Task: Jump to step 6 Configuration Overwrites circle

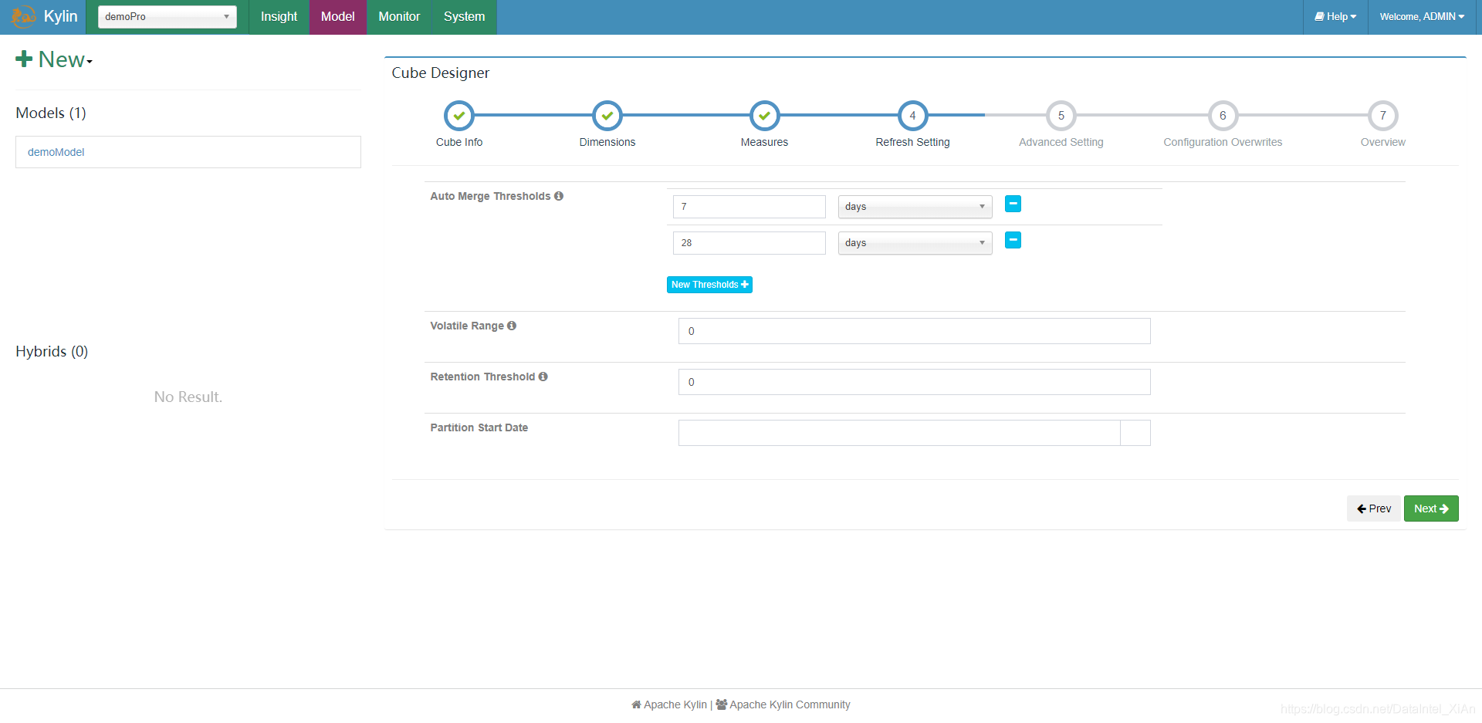Action: [1223, 116]
